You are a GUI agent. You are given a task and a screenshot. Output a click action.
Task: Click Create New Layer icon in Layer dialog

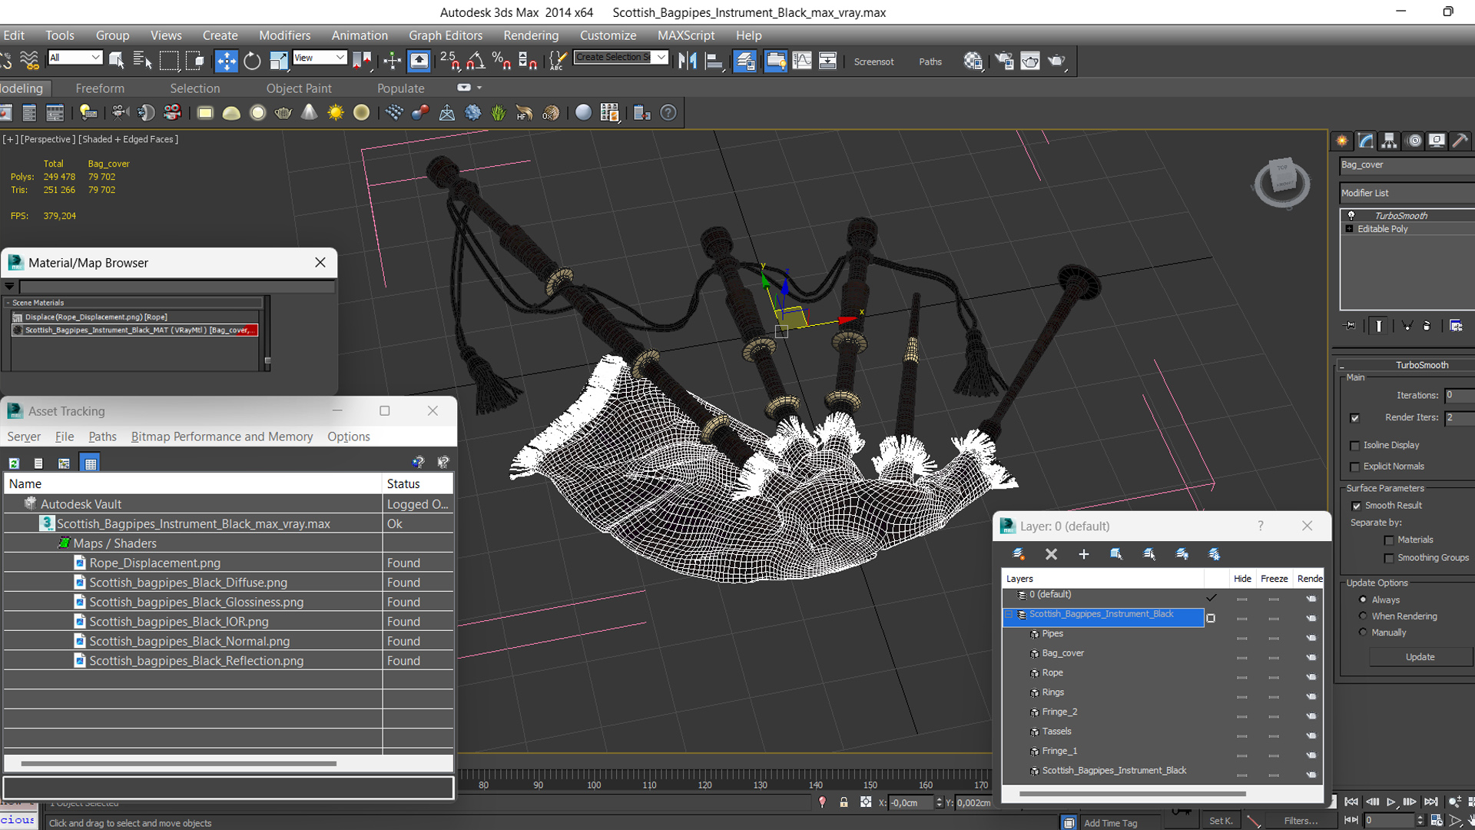[x=1019, y=554]
